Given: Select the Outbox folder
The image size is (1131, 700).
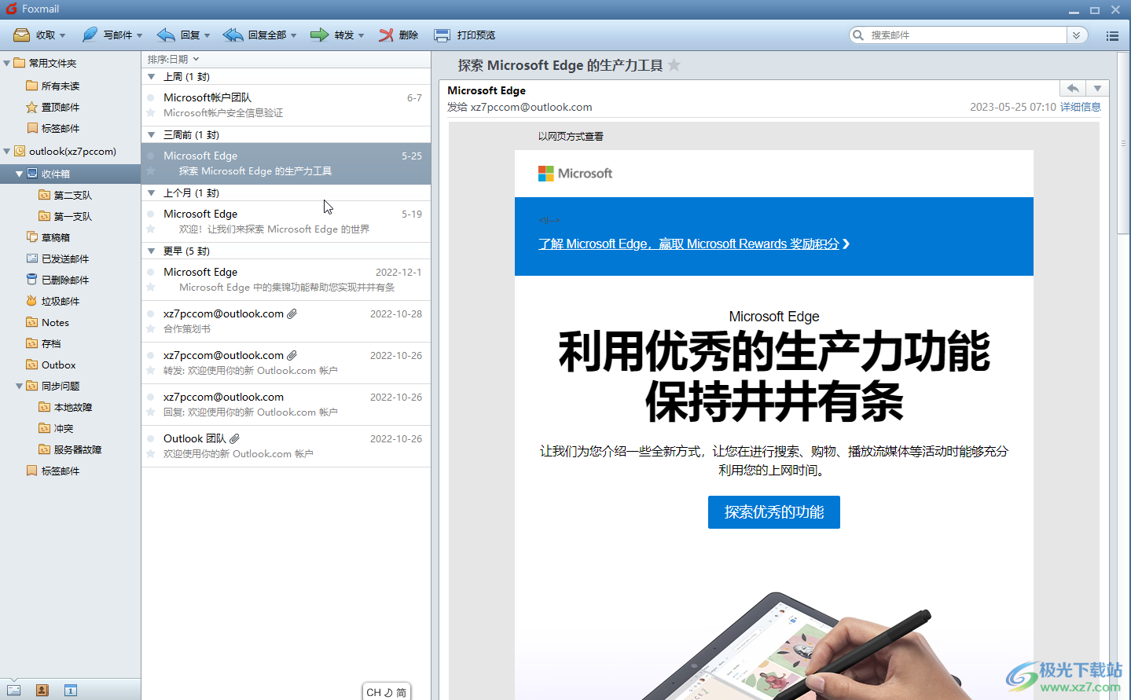Looking at the screenshot, I should [51, 365].
